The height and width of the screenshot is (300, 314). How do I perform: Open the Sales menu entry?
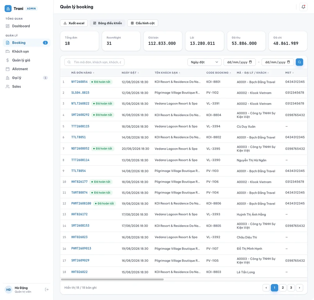[x=27, y=87]
